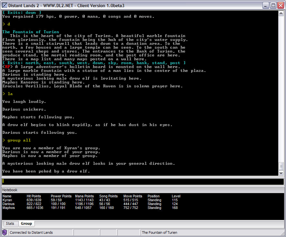This screenshot has width=286, height=237.
Task: Click the Hit Points column header
Action: click(x=34, y=196)
